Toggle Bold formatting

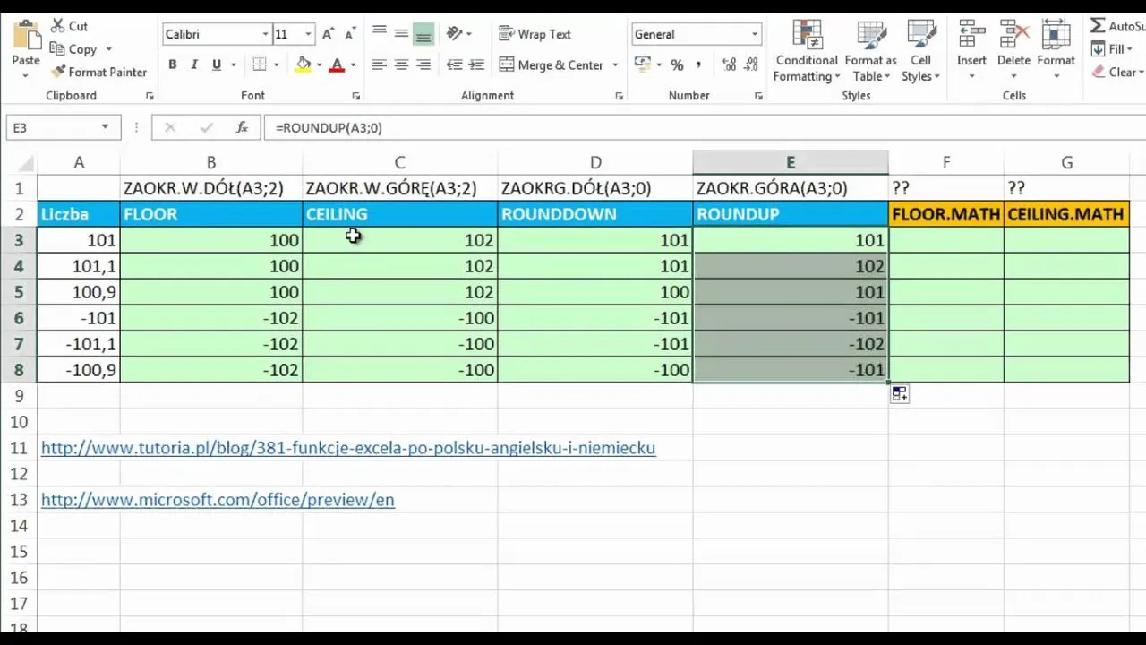coord(172,64)
